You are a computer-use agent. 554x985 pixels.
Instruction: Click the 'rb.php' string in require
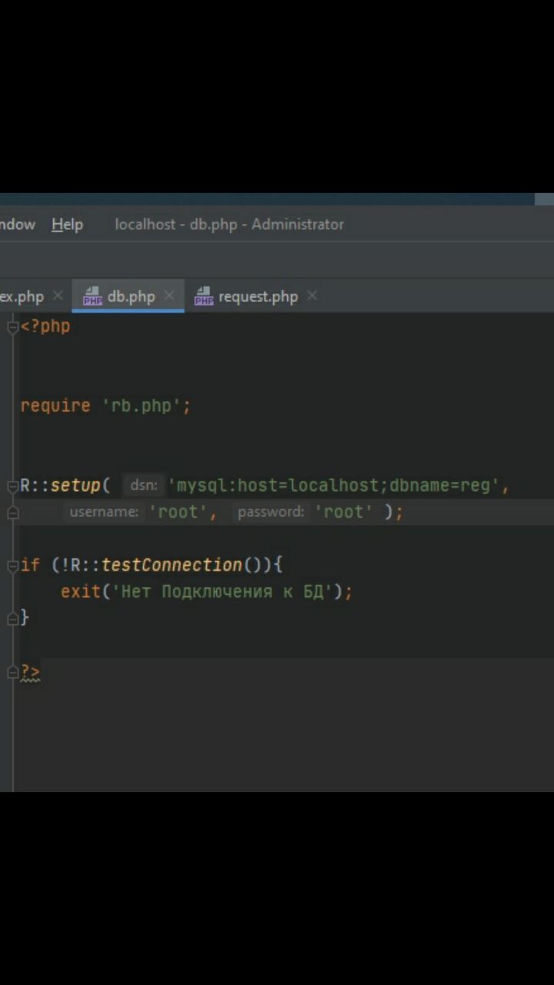tap(141, 406)
